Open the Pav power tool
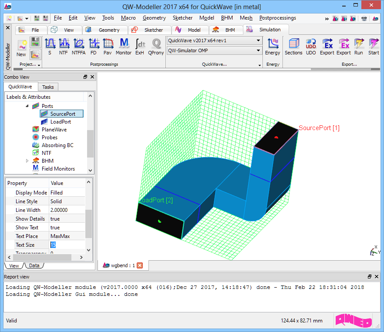 coord(108,46)
